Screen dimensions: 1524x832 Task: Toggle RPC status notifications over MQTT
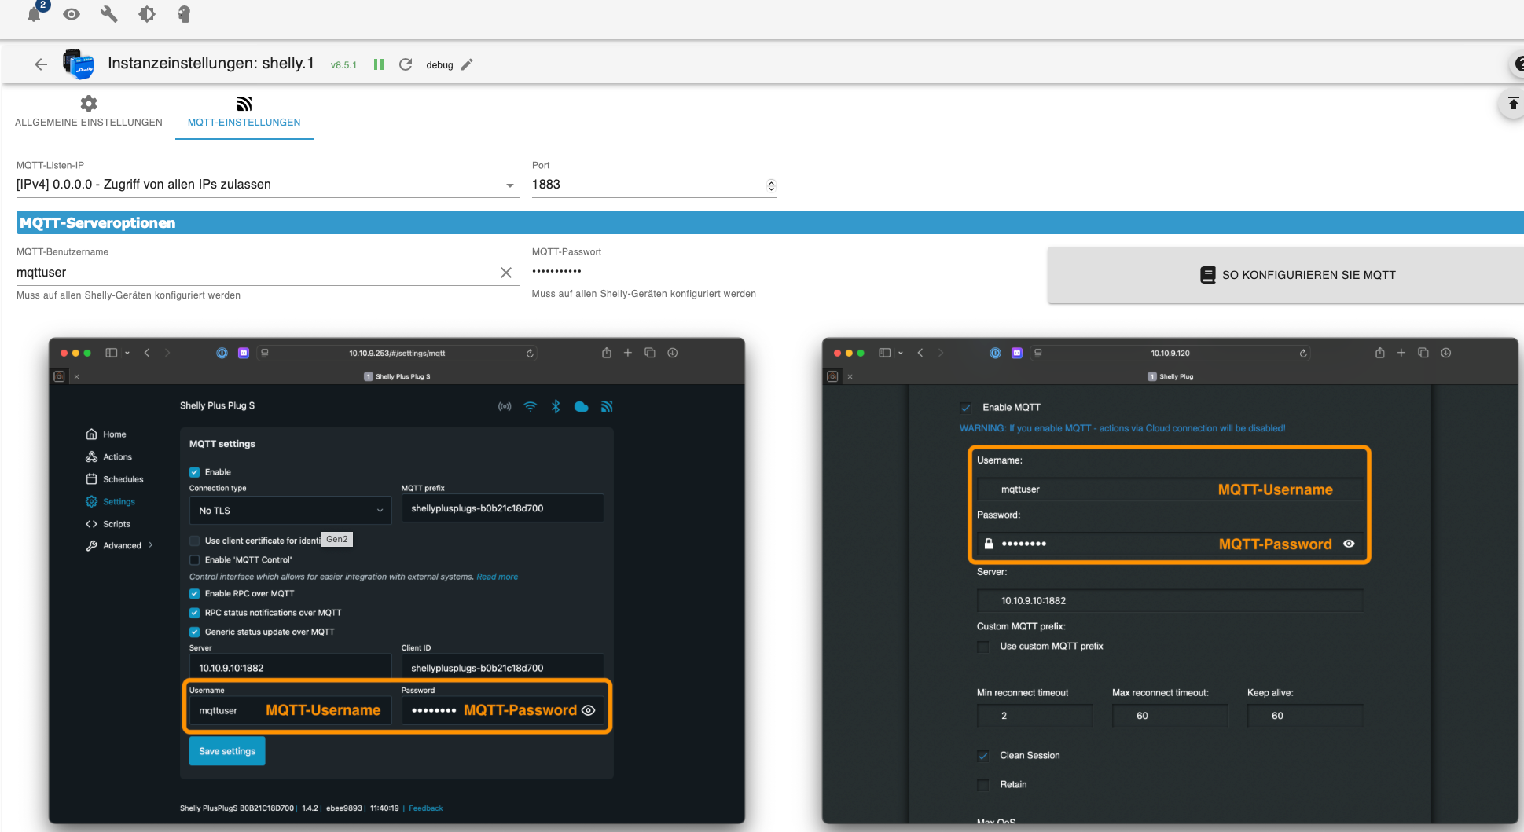[194, 613]
